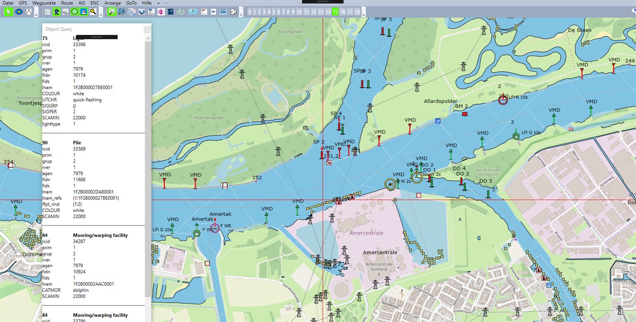Click the Object Query panel scrollbar up arrow
Screen dimensions: 636x322
point(148,38)
